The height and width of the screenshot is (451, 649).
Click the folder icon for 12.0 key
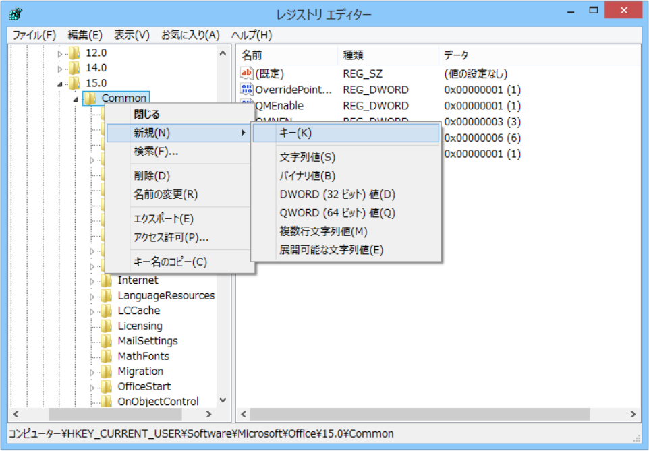[x=75, y=53]
